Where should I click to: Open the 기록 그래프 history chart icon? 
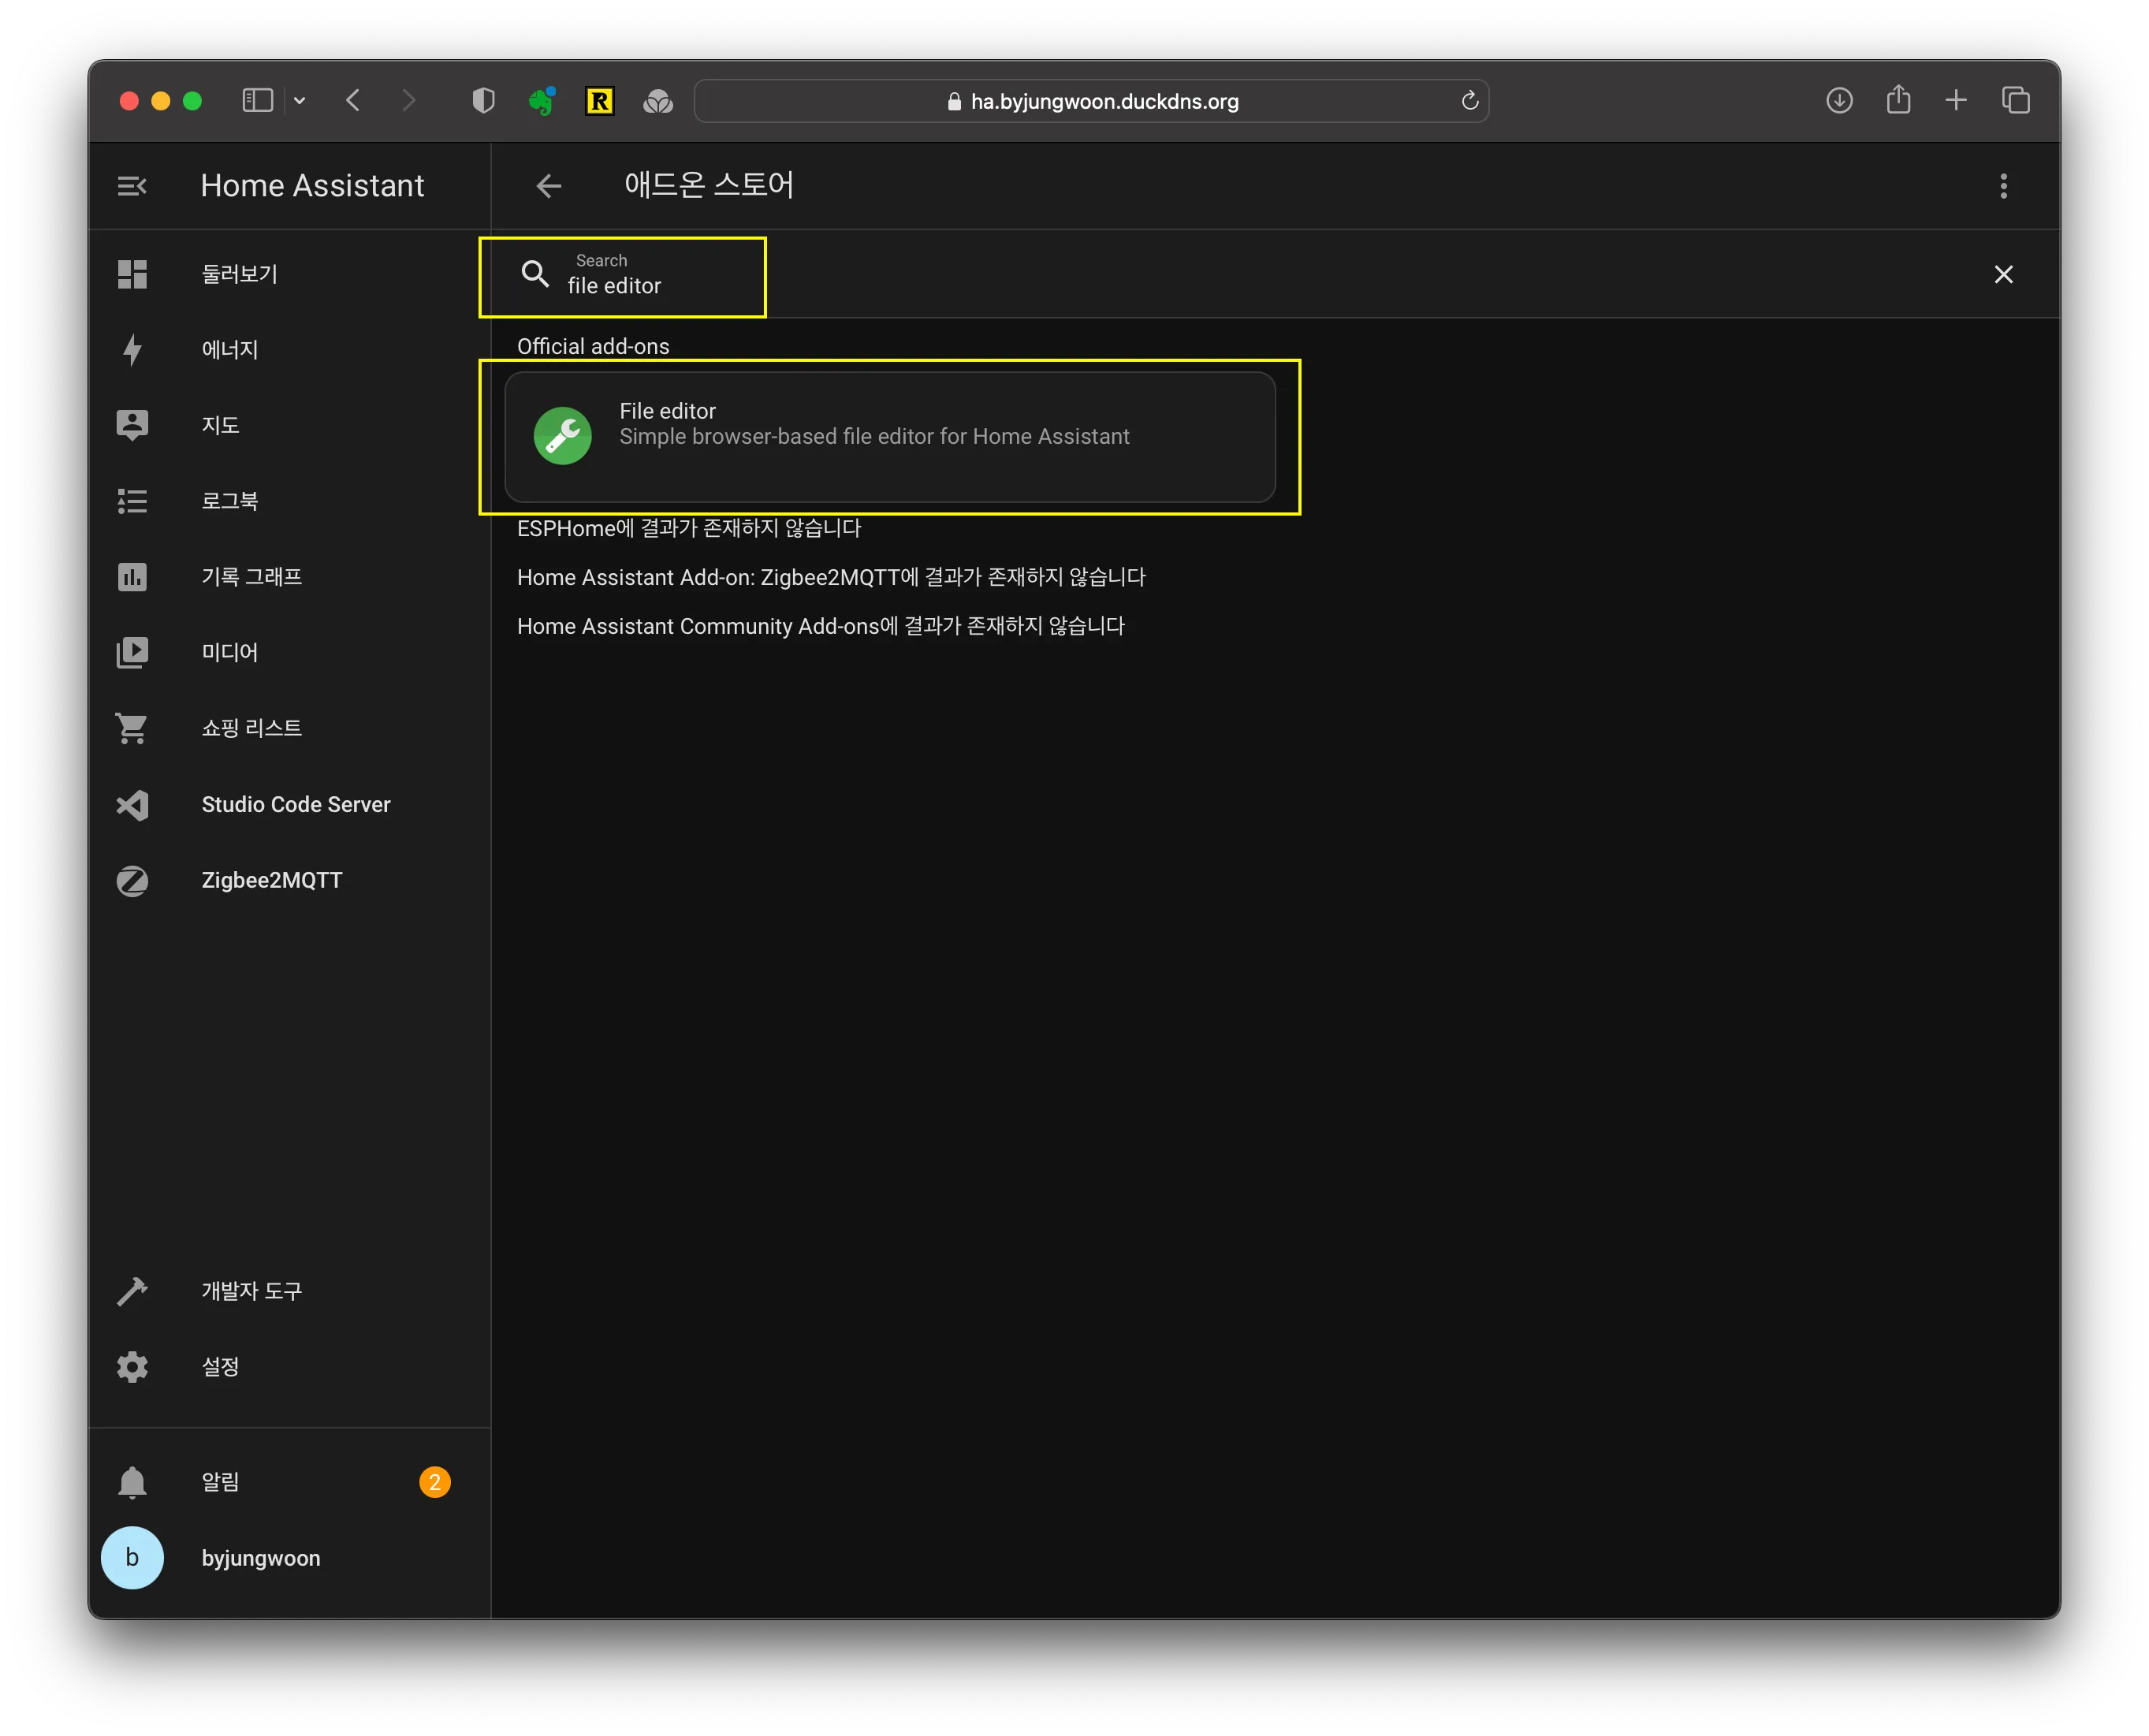tap(132, 577)
